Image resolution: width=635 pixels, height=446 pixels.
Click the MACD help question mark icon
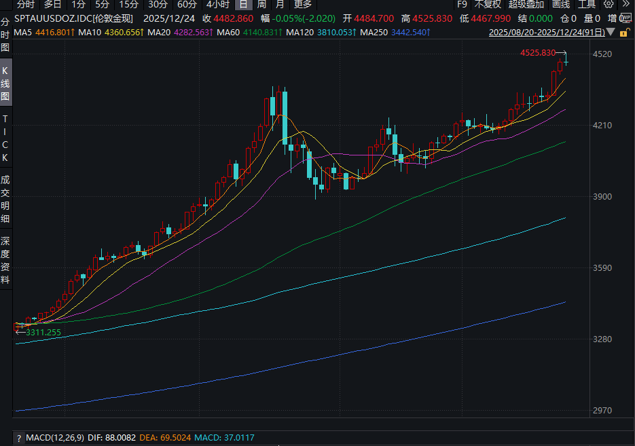(x=18, y=438)
